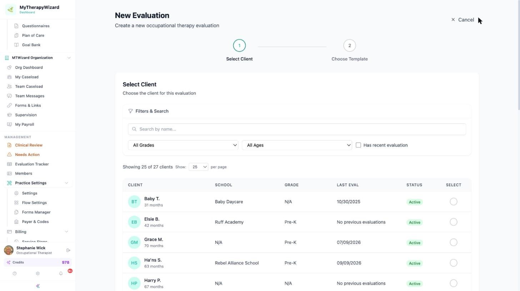The height and width of the screenshot is (291, 520).
Task: Click the Evaluation Tracker table icon
Action: pos(9,164)
